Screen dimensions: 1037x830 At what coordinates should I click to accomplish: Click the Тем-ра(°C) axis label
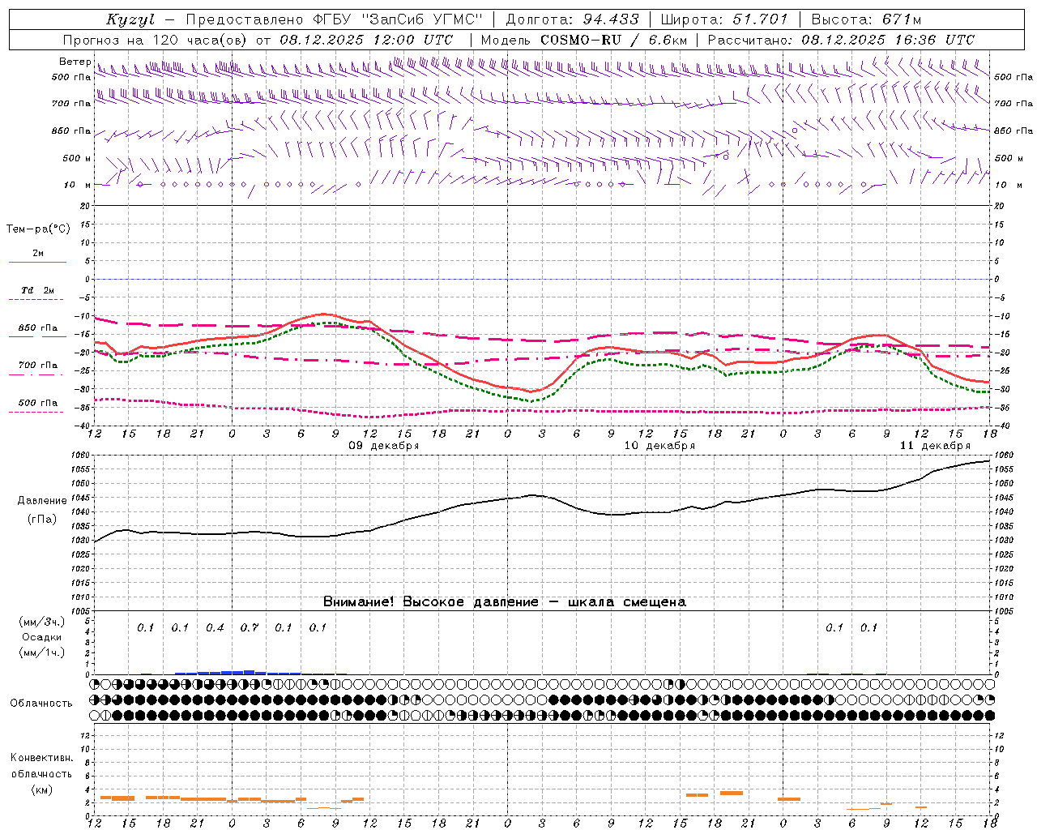pyautogui.click(x=38, y=229)
